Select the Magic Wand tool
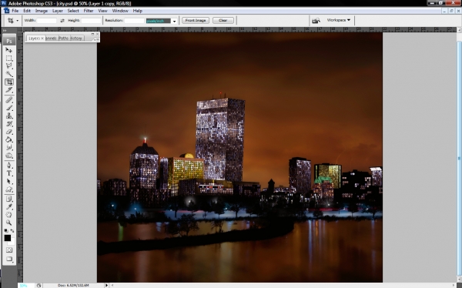 (x=9, y=74)
